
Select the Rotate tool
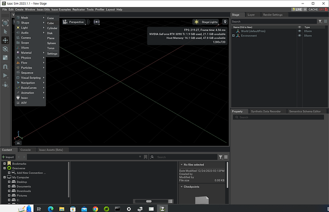click(x=5, y=49)
